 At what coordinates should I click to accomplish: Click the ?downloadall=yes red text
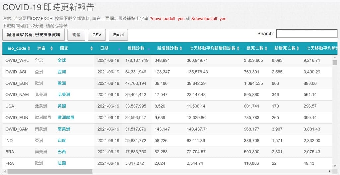pos(167,19)
